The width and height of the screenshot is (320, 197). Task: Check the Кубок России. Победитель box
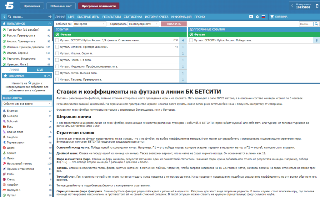click(x=191, y=40)
